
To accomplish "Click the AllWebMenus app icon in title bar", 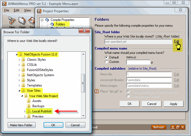I will click(x=4, y=4).
